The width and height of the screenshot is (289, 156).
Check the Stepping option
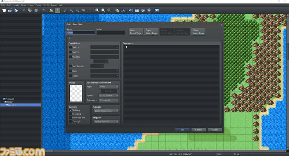(70, 114)
